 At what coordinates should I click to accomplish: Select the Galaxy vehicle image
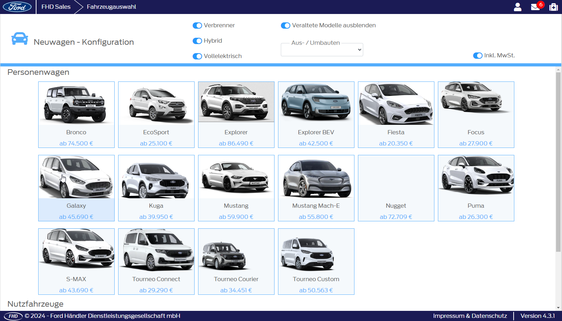pos(76,177)
